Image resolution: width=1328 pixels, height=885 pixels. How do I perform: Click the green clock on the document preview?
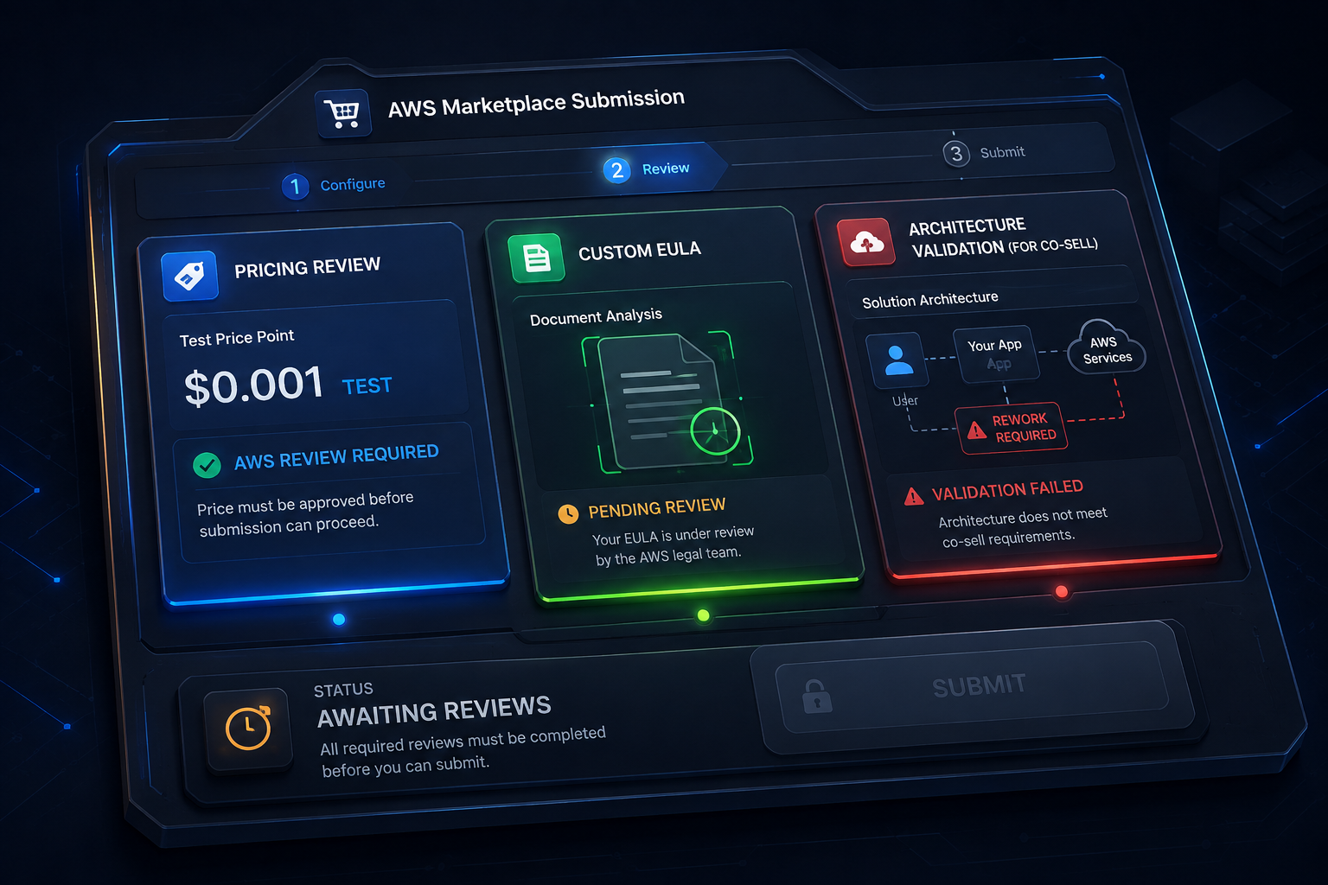pyautogui.click(x=715, y=430)
